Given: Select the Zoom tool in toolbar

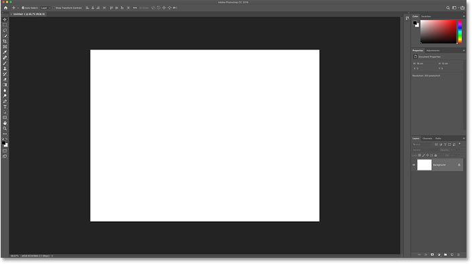Looking at the screenshot, I should pyautogui.click(x=5, y=128).
